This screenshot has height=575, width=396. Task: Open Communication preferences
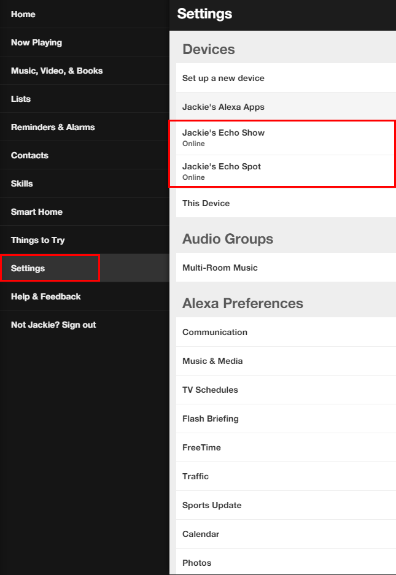pos(286,332)
